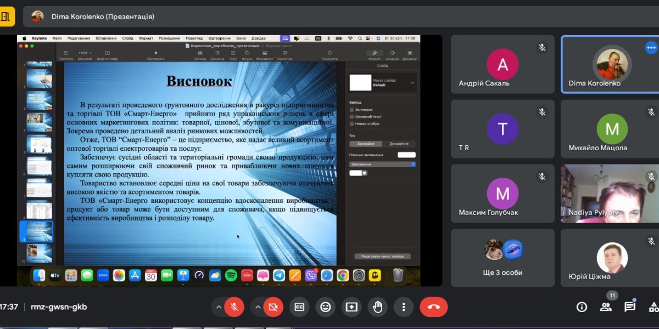Screen dimensions: 659x329
Task: Unmute the microphone in Meet
Action: [234, 307]
